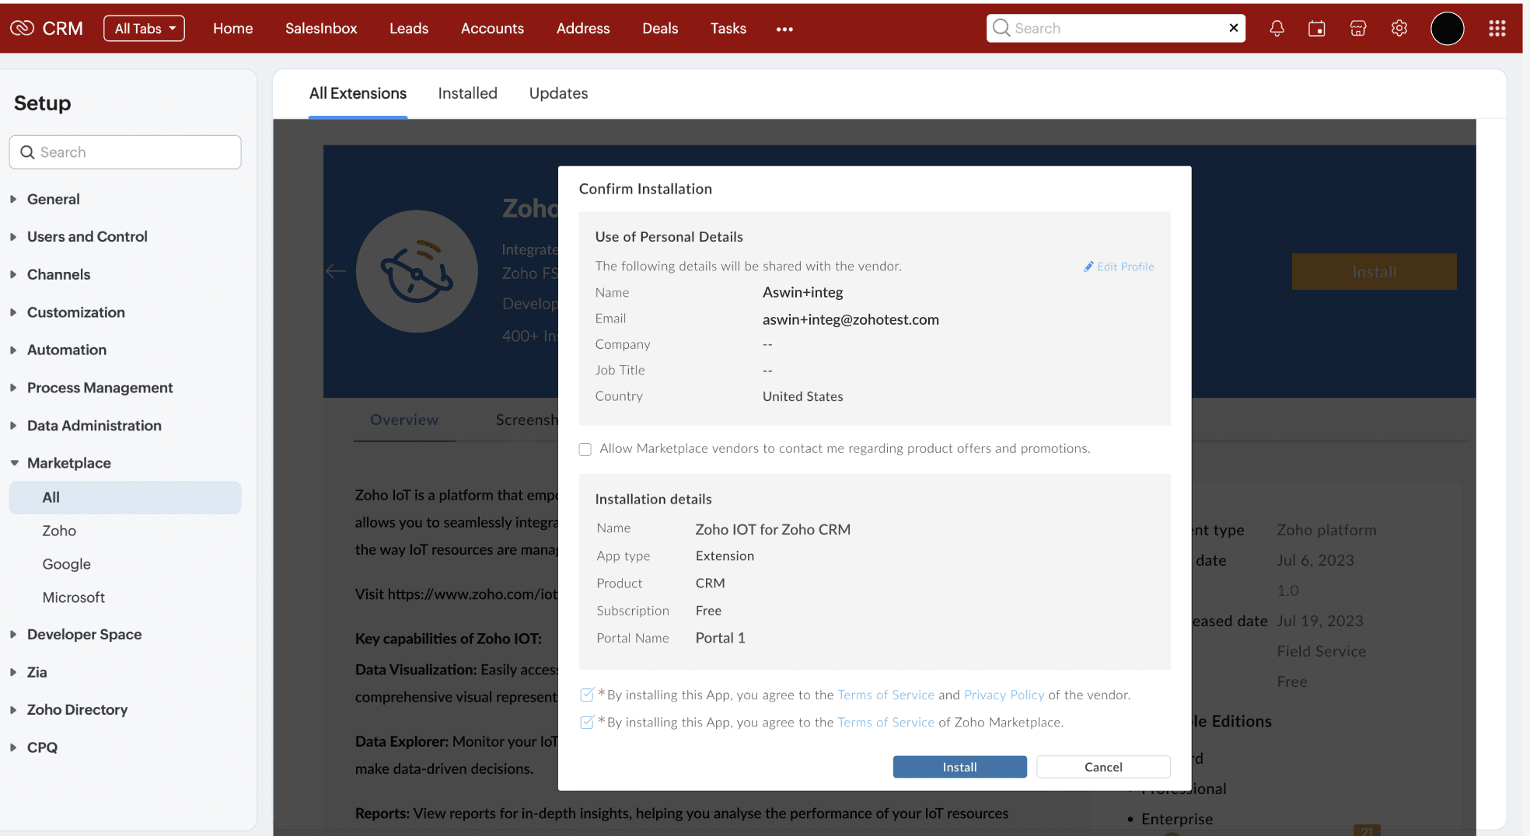
Task: Open the user profile avatar
Action: (1448, 29)
